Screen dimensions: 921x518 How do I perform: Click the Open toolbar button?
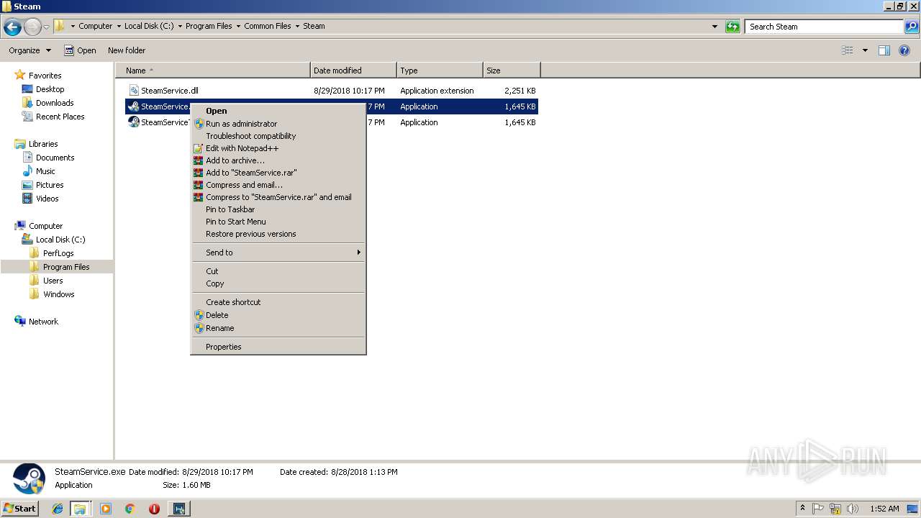80,50
